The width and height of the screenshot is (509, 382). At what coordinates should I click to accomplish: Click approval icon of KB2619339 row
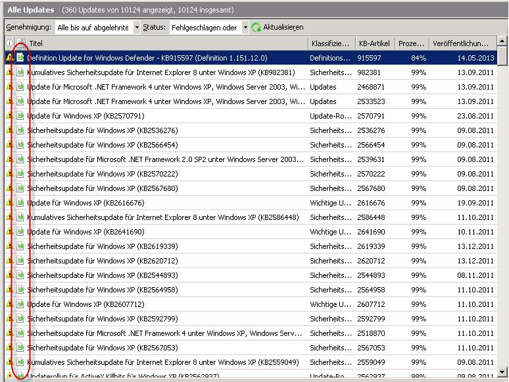(x=20, y=246)
